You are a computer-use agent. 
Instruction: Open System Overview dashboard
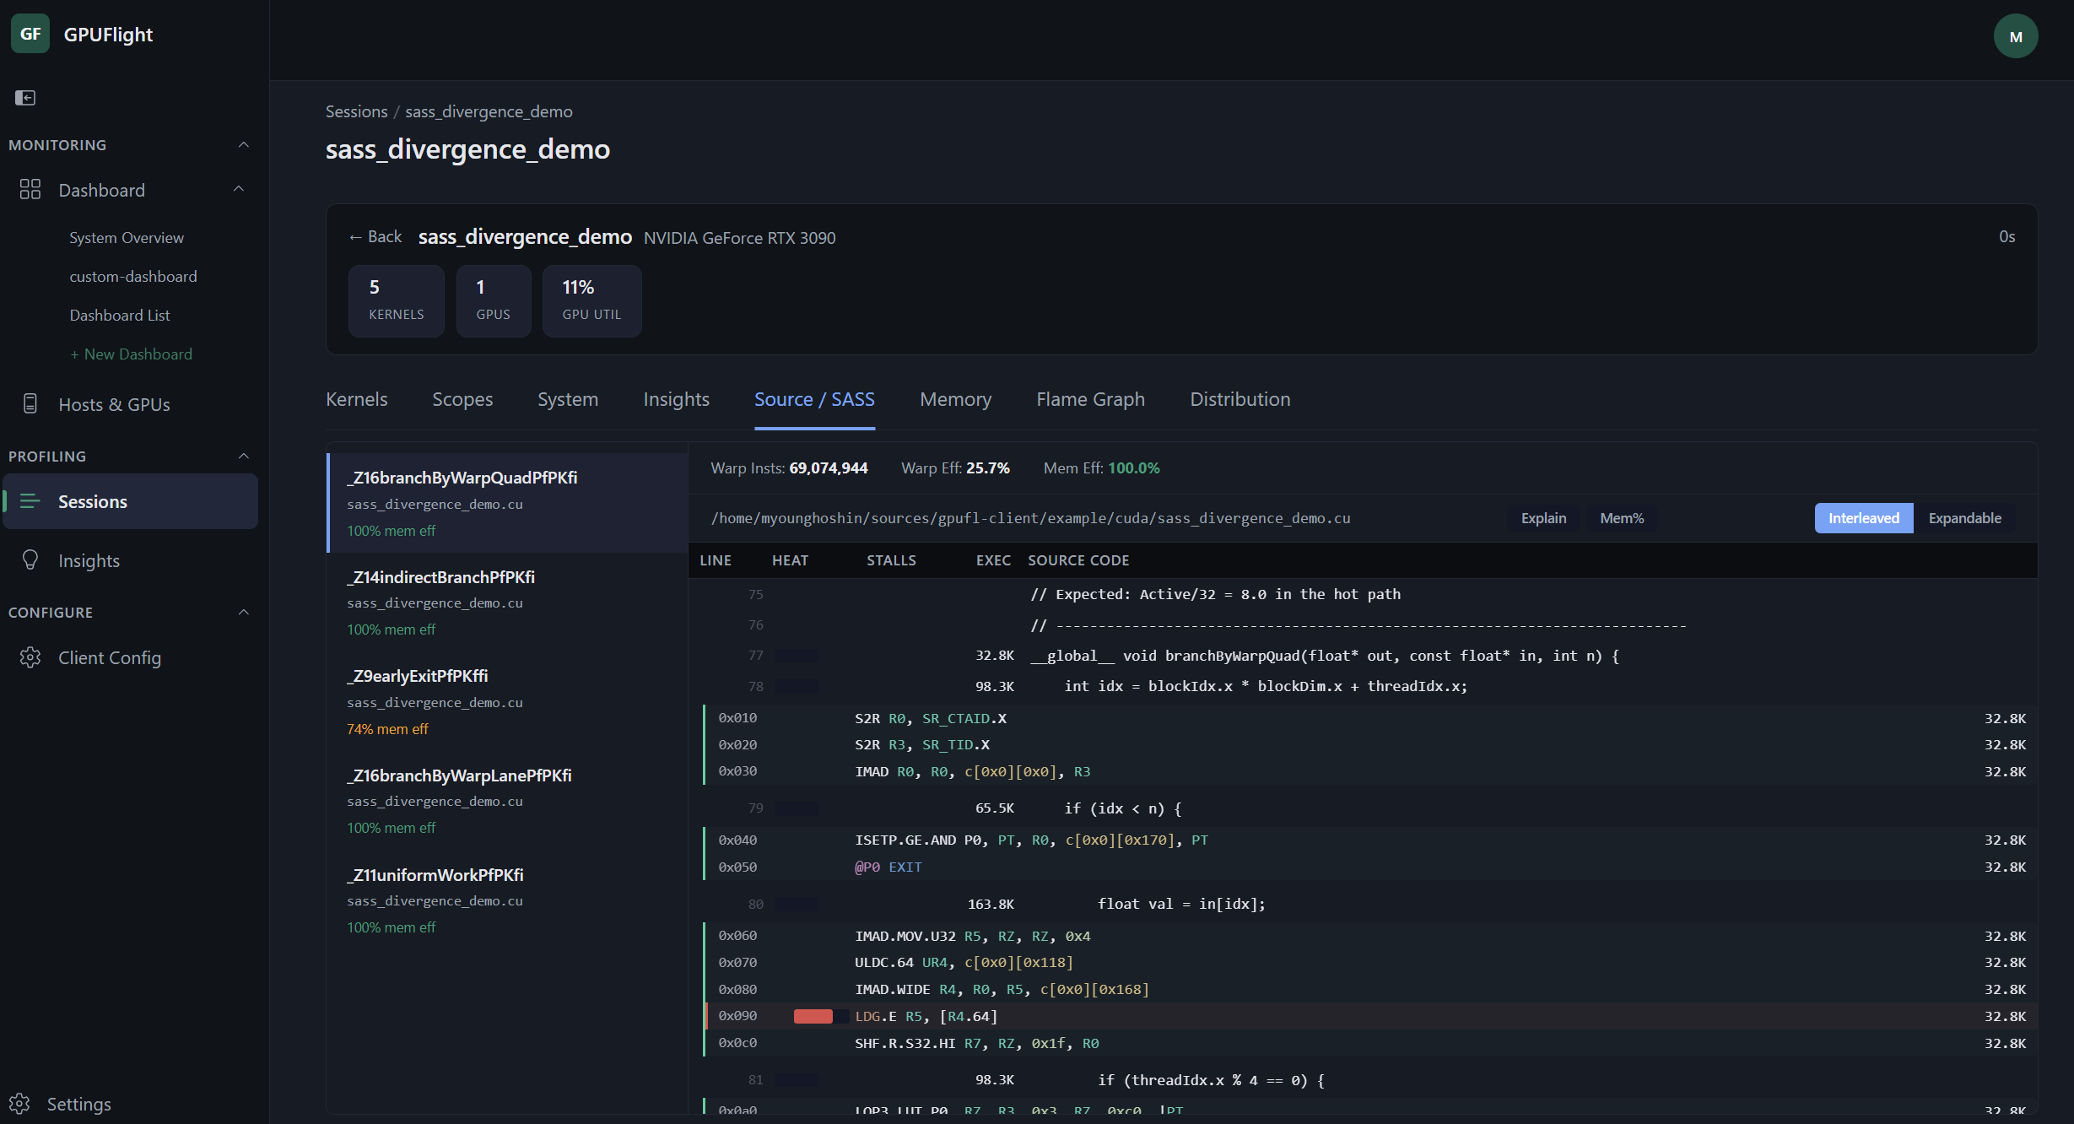(127, 238)
